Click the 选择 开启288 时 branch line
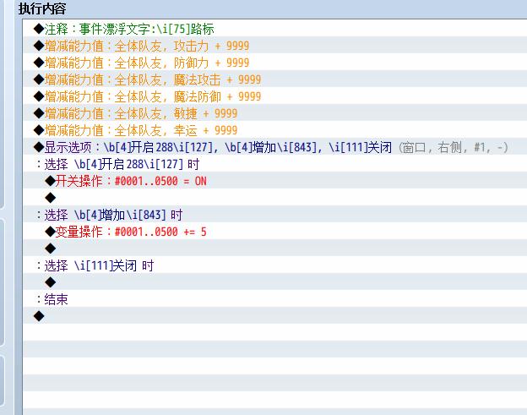 click(275, 164)
